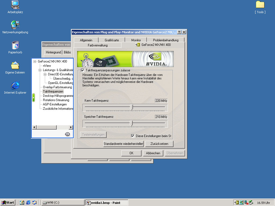Click Standardwerte wiederherstellen button

click(x=123, y=144)
